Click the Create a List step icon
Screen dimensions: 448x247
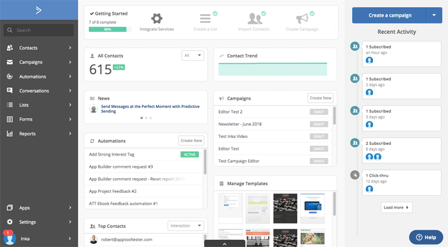click(205, 19)
